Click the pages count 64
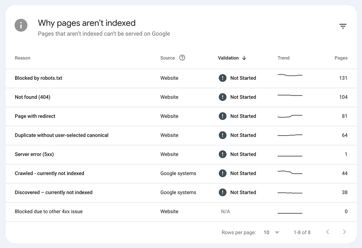 tap(344, 135)
